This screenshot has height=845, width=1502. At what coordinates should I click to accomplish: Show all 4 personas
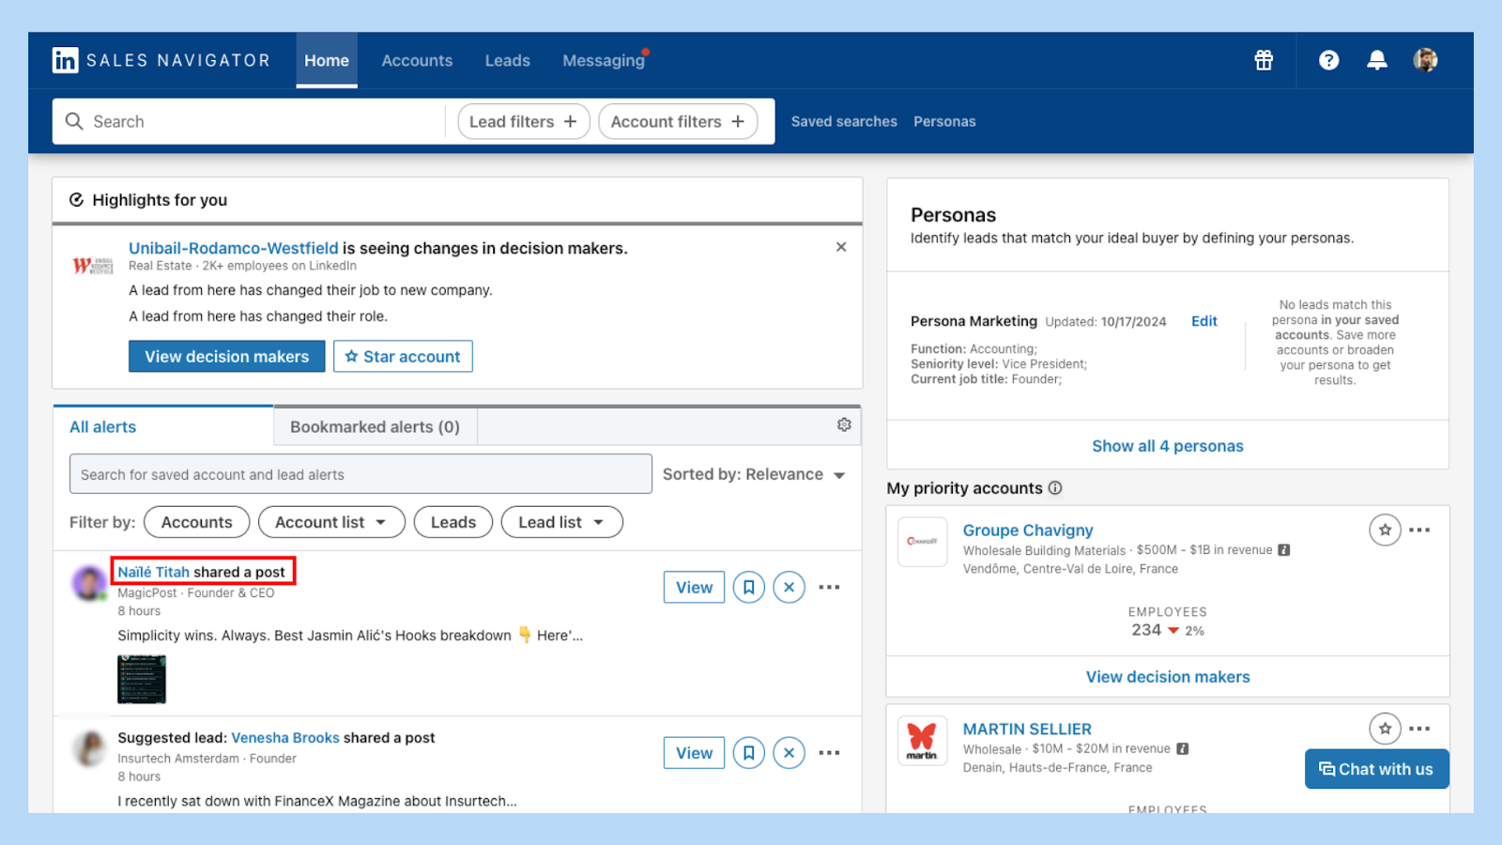[x=1167, y=446]
